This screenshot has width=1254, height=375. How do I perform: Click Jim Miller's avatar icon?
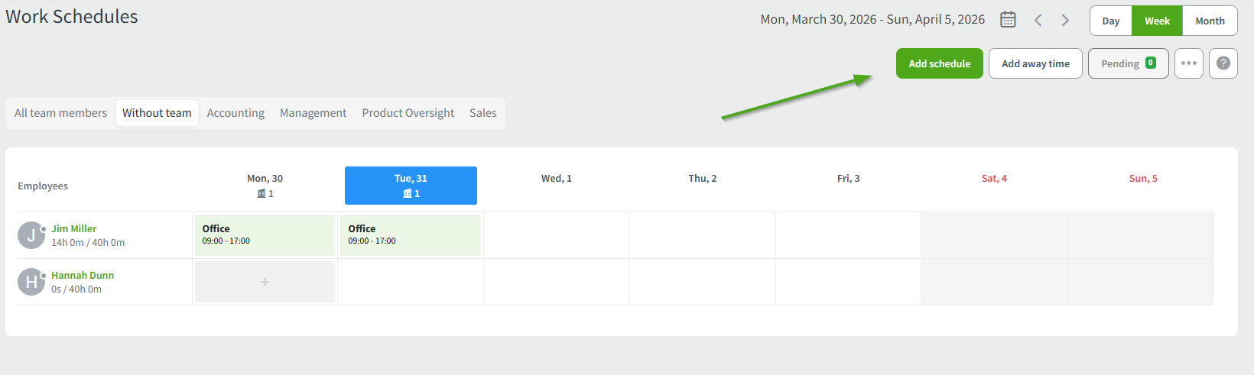(x=31, y=235)
